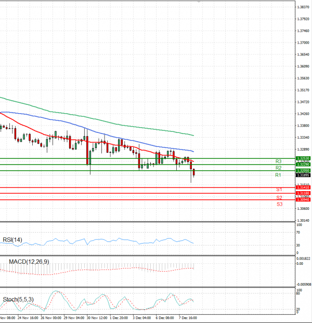Click the S1 support label

pos(279,190)
